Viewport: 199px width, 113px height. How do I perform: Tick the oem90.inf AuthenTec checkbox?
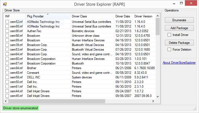coord(7,31)
